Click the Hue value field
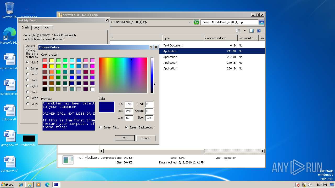 (x=129, y=104)
